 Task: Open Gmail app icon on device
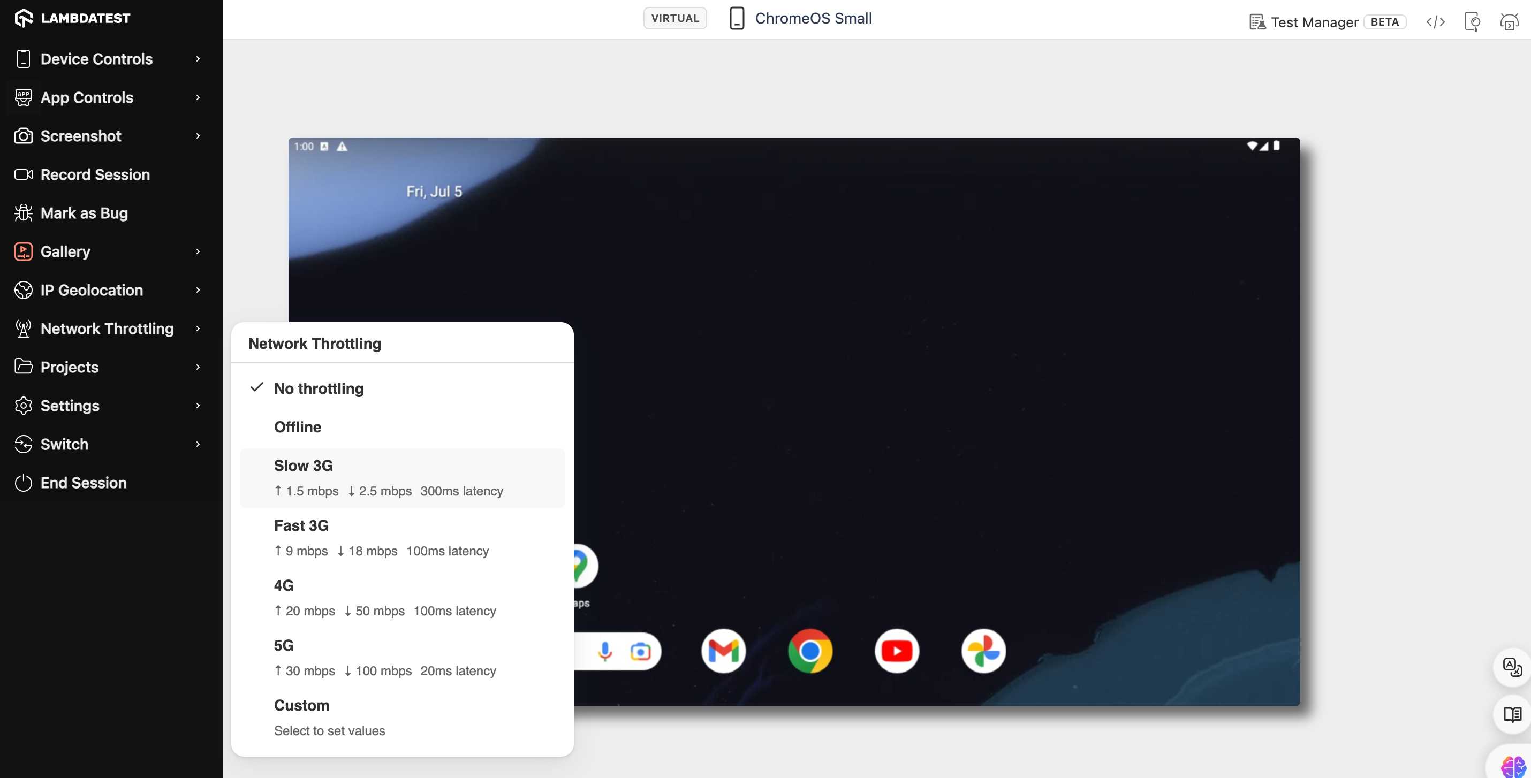click(x=723, y=651)
